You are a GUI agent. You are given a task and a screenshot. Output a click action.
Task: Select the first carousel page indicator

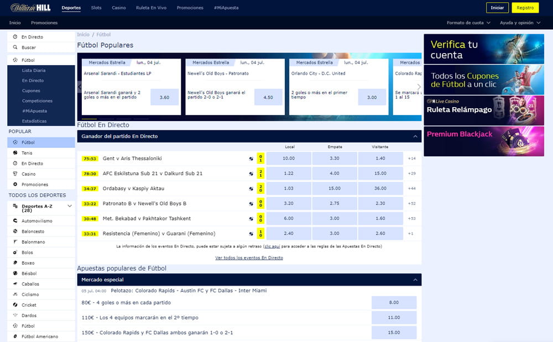pos(89,119)
